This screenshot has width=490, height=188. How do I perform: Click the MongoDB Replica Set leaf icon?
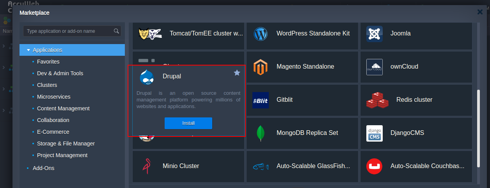pyautogui.click(x=260, y=133)
